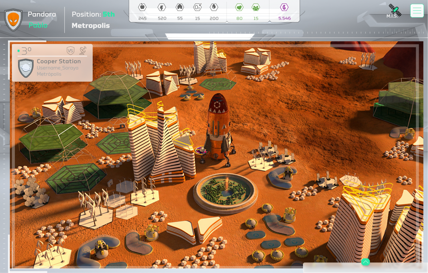The height and width of the screenshot is (273, 428).
Task: Click the Pandora colony name
Action: point(42,14)
